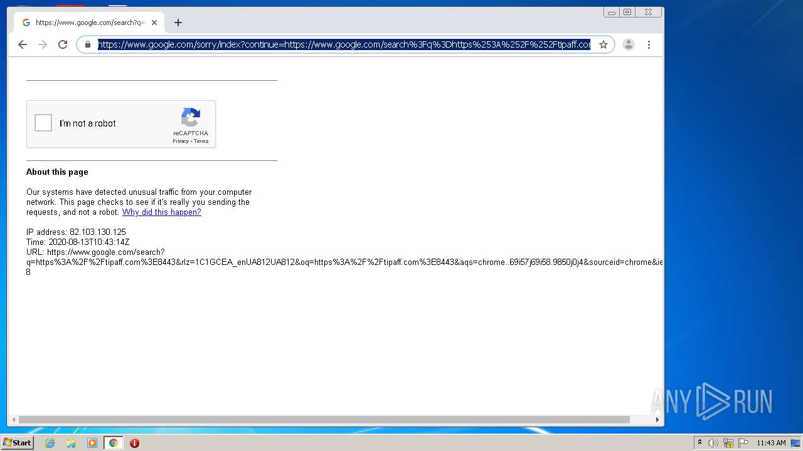Open Chrome's three-dot customize menu
Viewport: 803px width, 451px height.
coord(649,44)
